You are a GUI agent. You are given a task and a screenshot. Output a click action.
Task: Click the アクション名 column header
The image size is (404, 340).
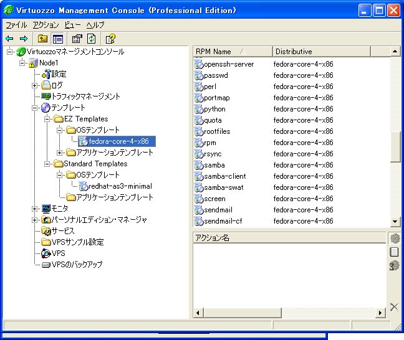pos(289,237)
